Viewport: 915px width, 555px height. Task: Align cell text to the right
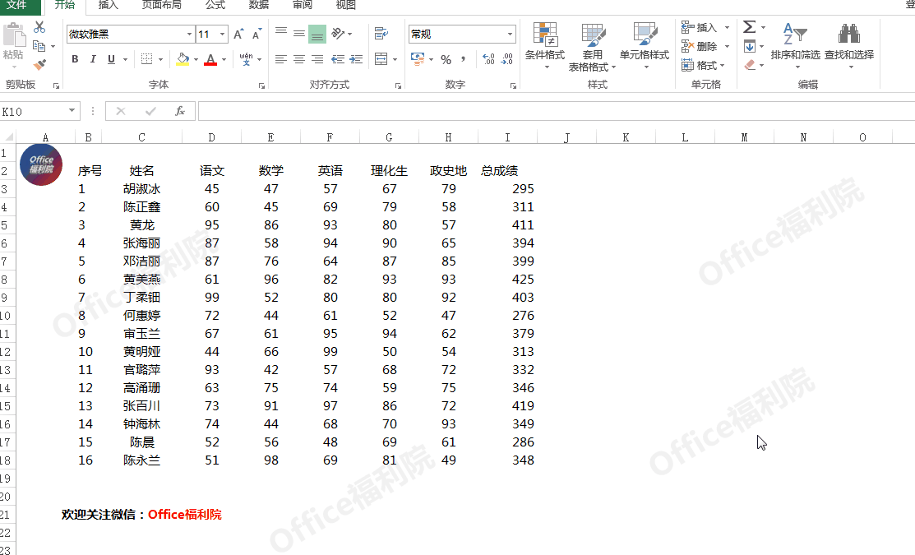tap(317, 59)
